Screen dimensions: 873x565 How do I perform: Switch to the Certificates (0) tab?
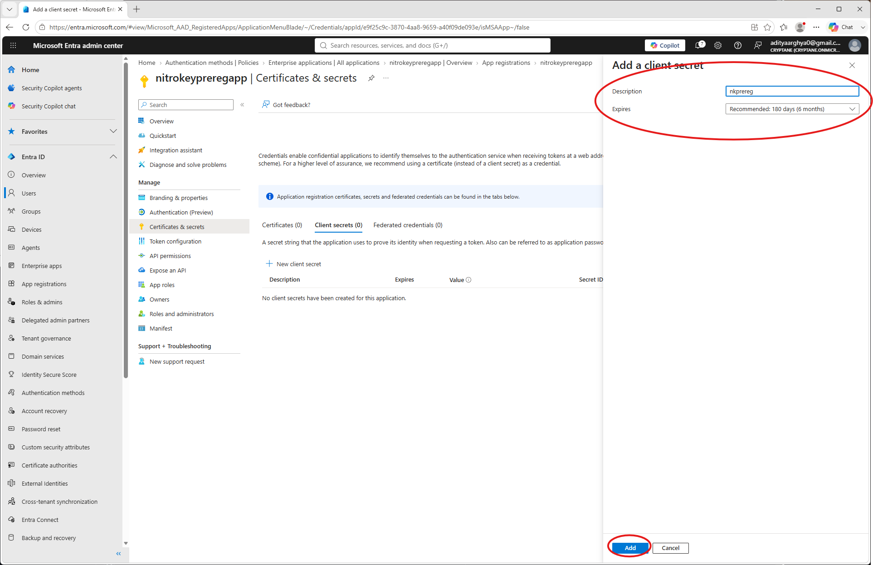(282, 225)
